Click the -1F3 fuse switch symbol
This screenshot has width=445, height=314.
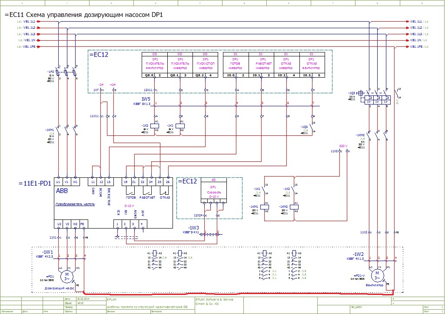(66, 72)
